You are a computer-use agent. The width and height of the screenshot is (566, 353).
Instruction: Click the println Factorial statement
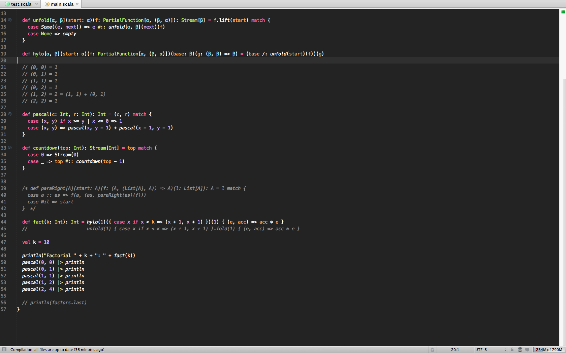click(x=78, y=256)
